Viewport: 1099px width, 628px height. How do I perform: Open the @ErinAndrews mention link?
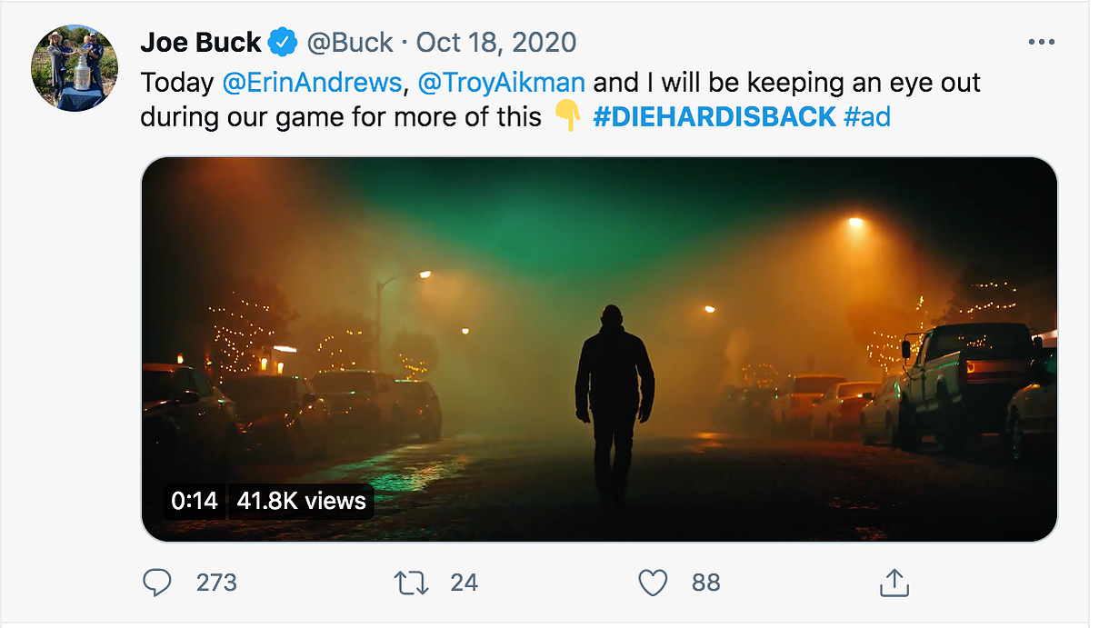(312, 83)
